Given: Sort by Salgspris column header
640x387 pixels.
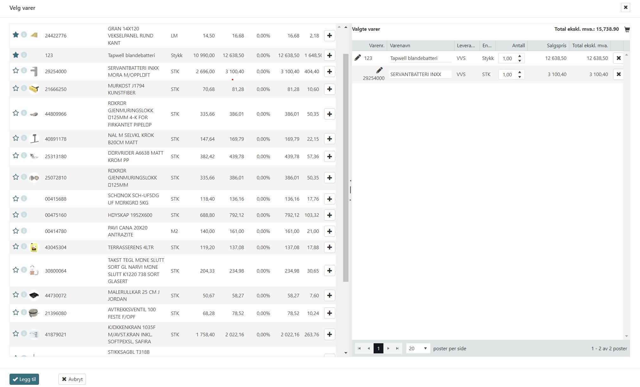Looking at the screenshot, I should coord(556,46).
